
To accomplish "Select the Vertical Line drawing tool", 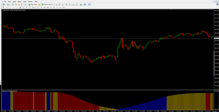I will pos(11,7).
